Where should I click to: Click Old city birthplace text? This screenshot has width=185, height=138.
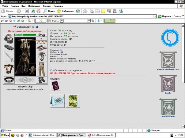point(72,59)
